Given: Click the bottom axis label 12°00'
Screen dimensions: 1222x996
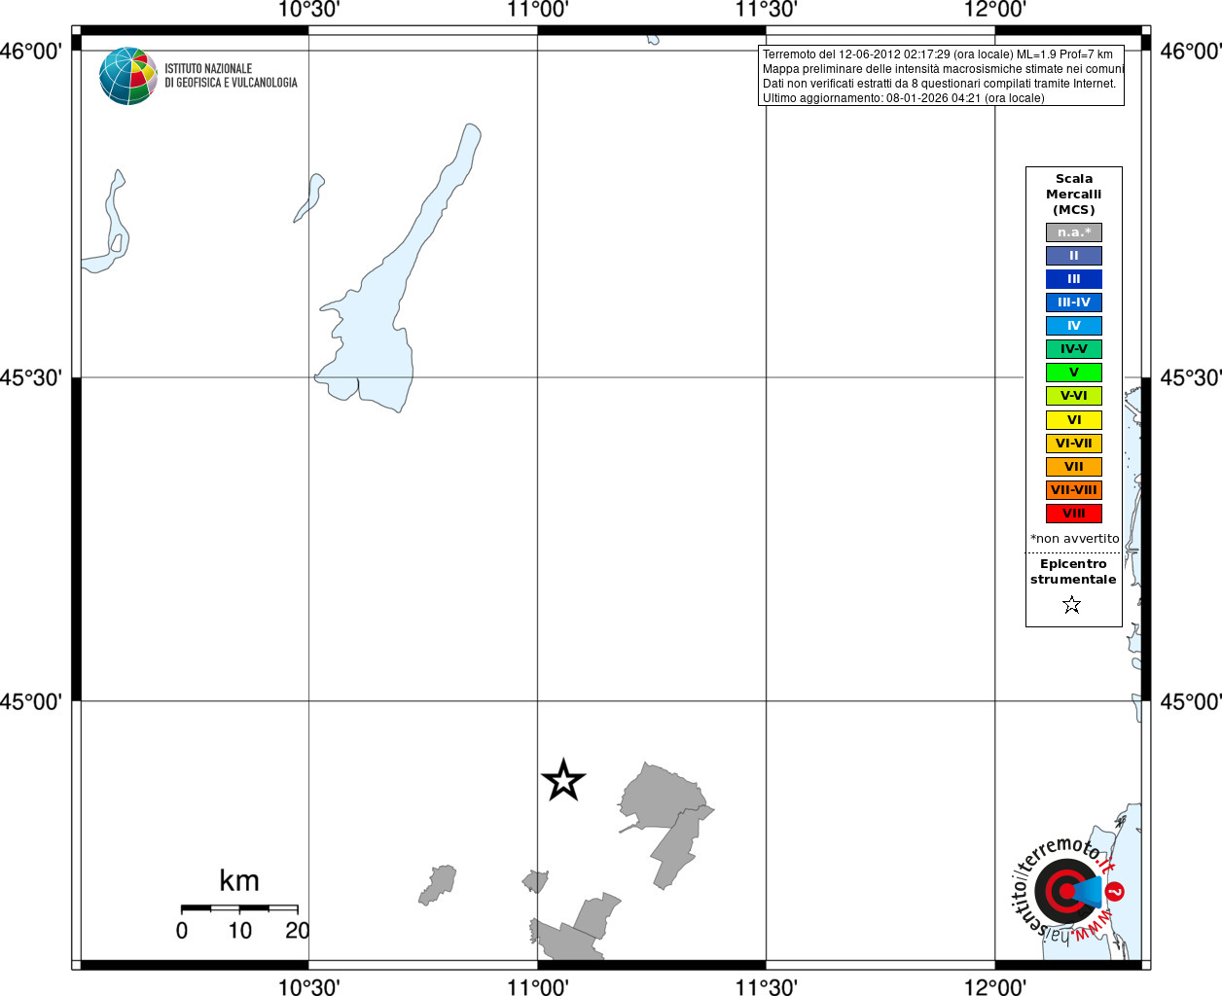Looking at the screenshot, I should coord(995,987).
